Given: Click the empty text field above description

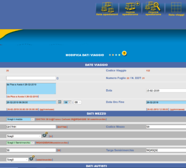Looking at the screenshot, I should click(x=31, y=78).
